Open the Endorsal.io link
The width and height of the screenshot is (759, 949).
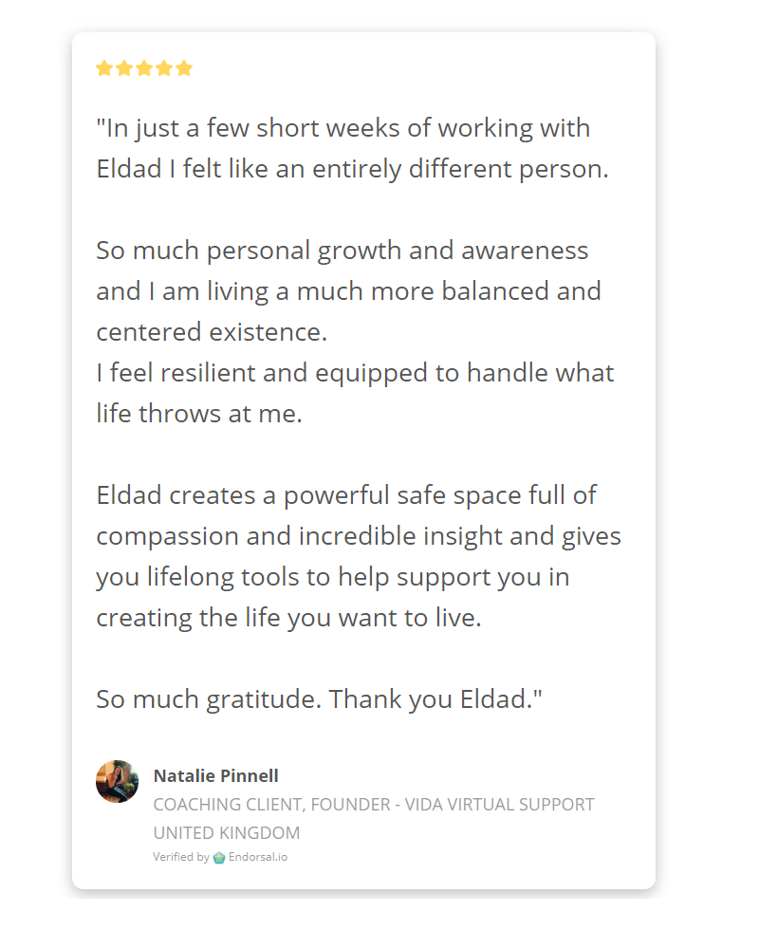tap(258, 857)
